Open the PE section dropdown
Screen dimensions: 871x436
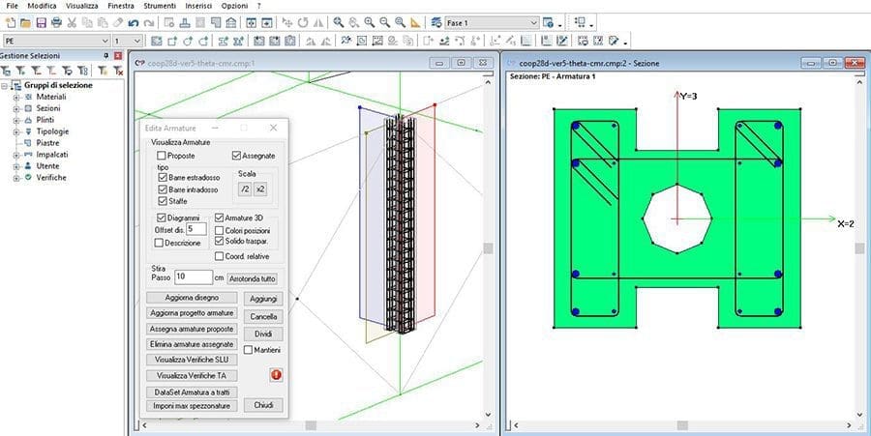105,41
